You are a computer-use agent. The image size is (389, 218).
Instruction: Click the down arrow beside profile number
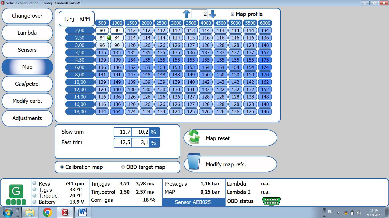[x=212, y=14]
